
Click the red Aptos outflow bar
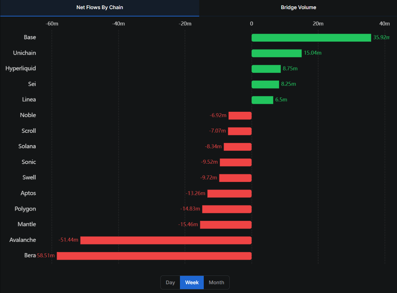tap(229, 193)
